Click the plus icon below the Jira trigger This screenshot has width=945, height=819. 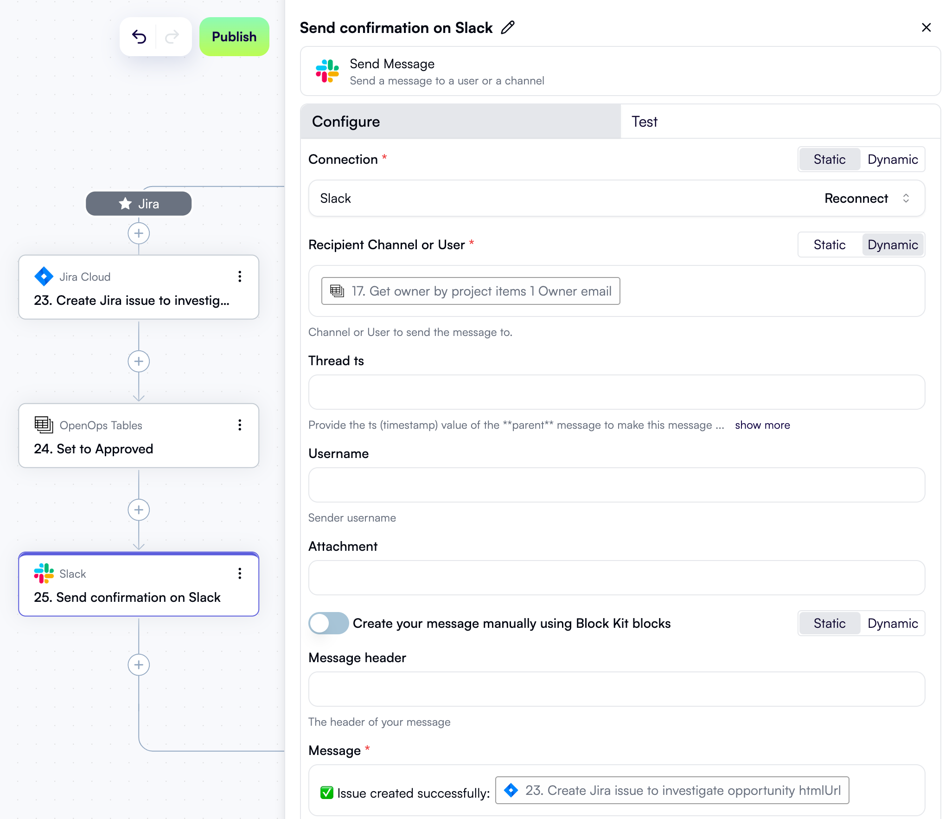pos(139,233)
